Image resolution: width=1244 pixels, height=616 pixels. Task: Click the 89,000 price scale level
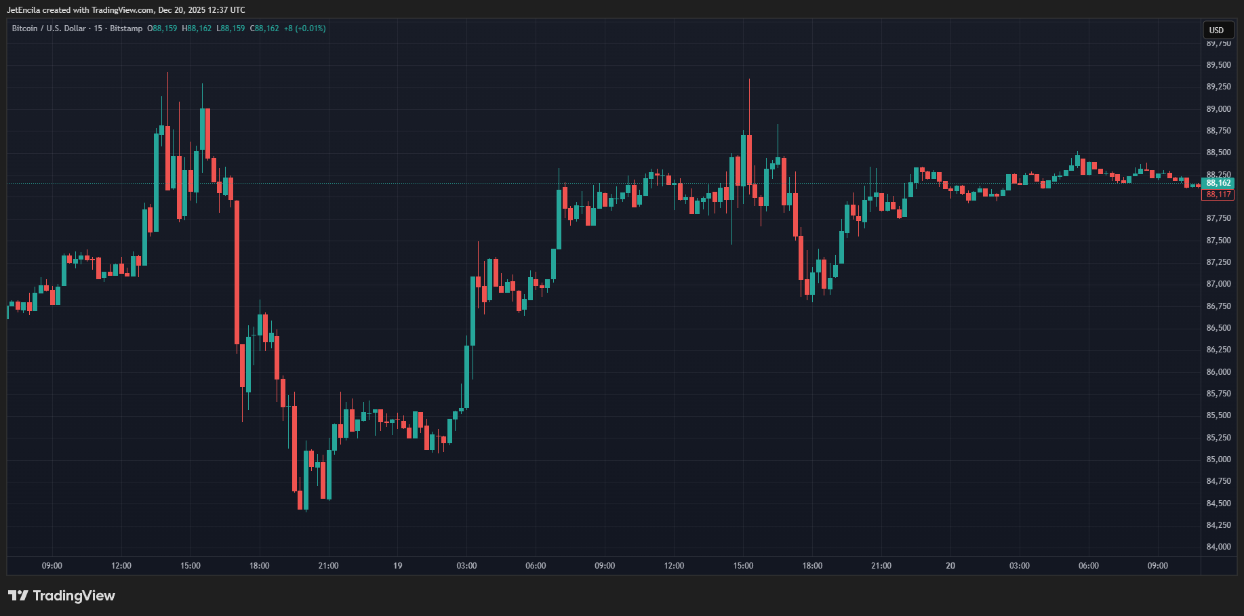click(x=1218, y=109)
